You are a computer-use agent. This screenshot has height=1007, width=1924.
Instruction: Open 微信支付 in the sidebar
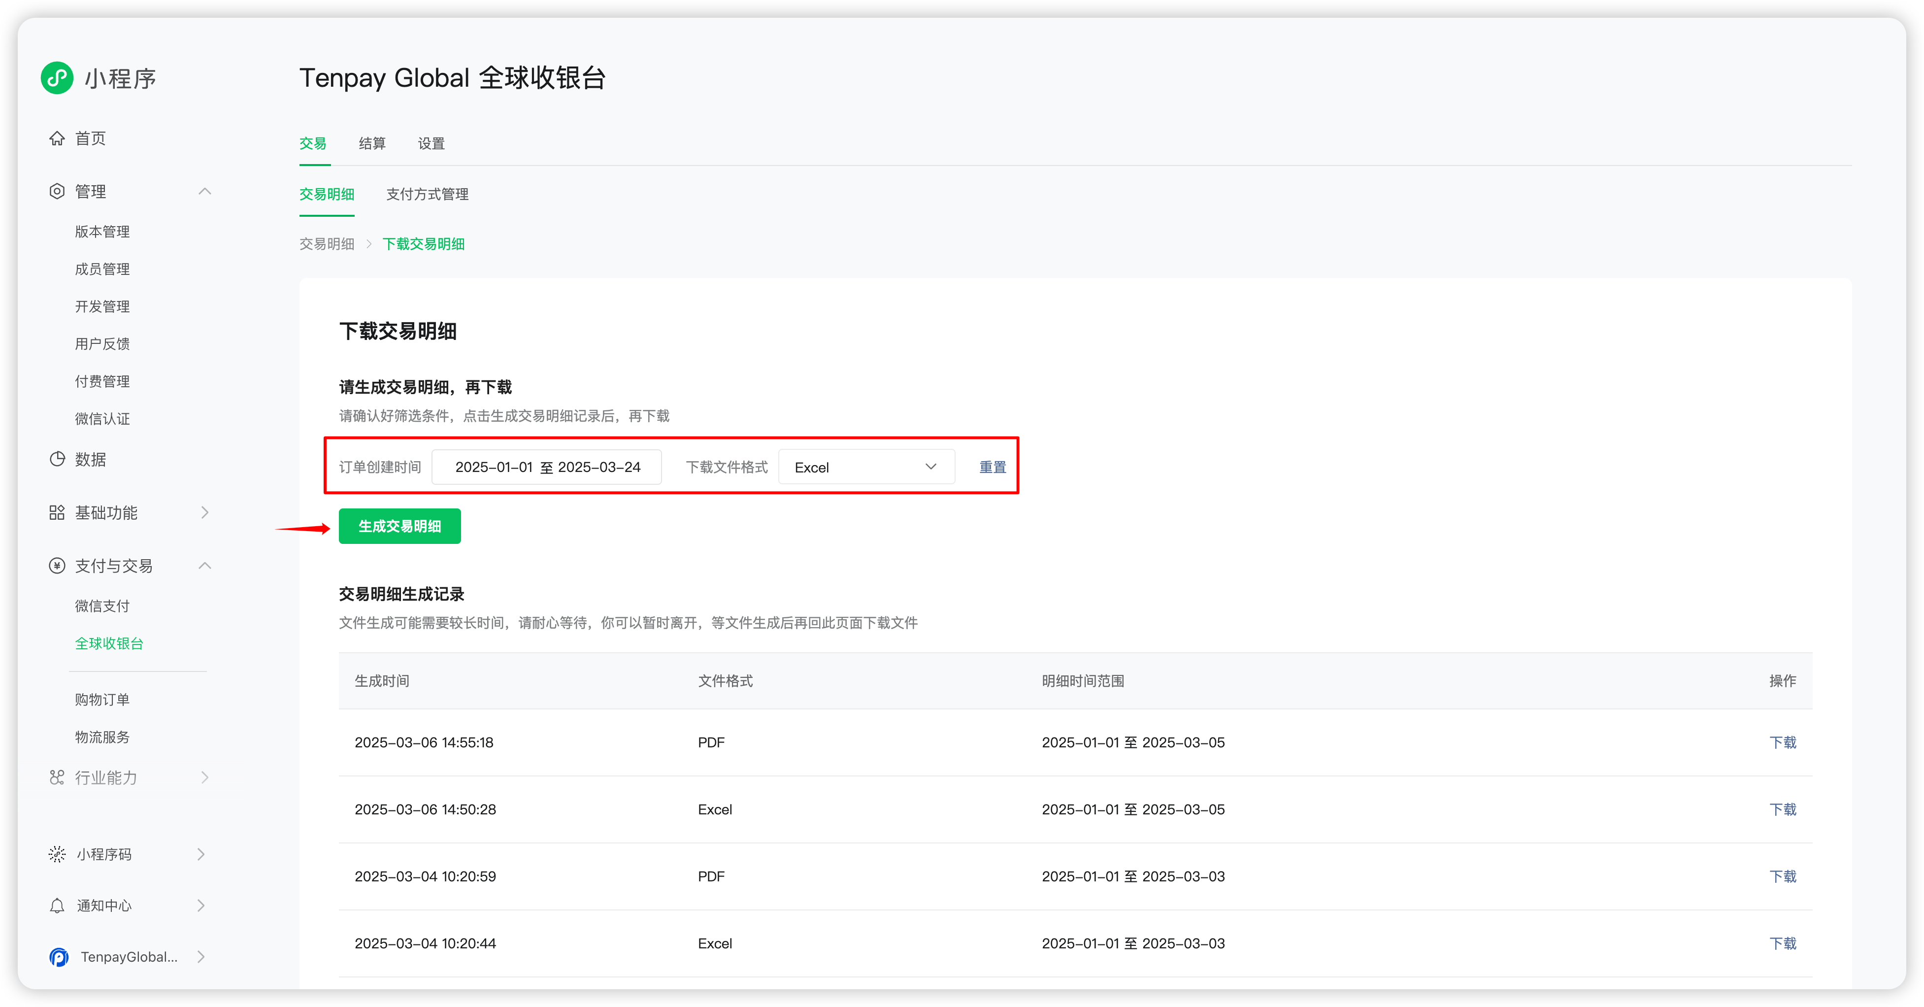102,606
